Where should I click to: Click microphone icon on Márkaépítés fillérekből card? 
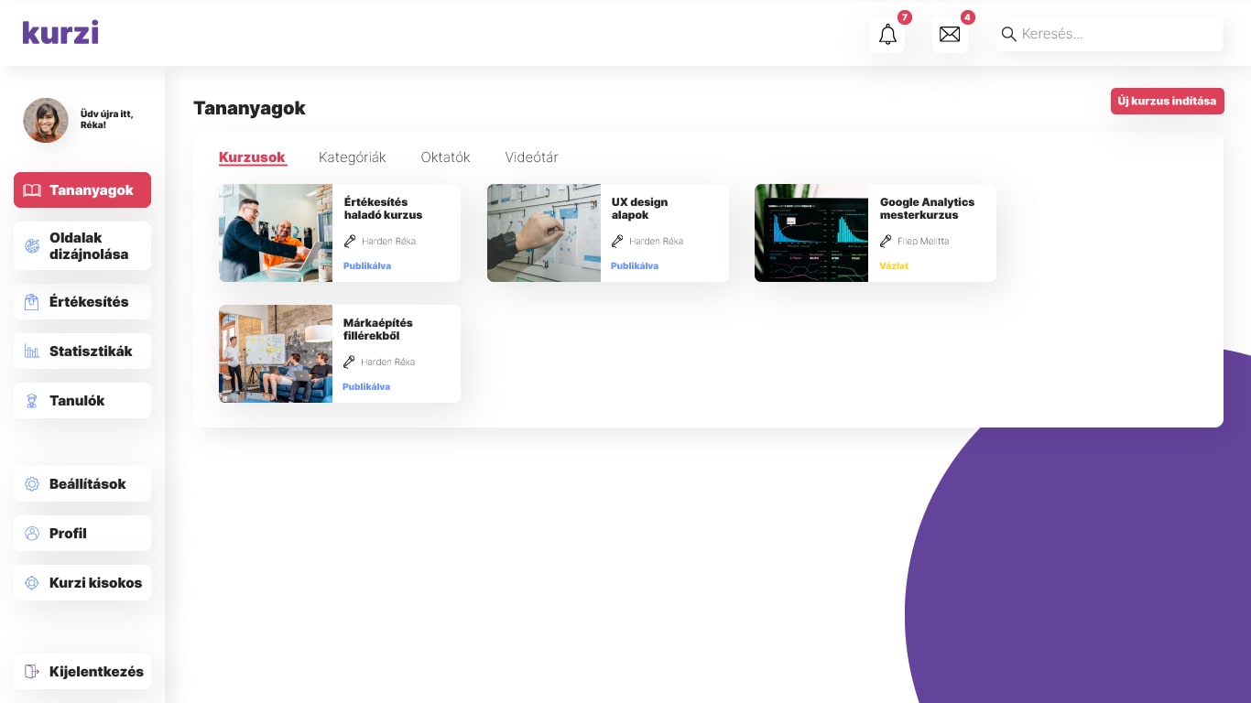coord(349,362)
